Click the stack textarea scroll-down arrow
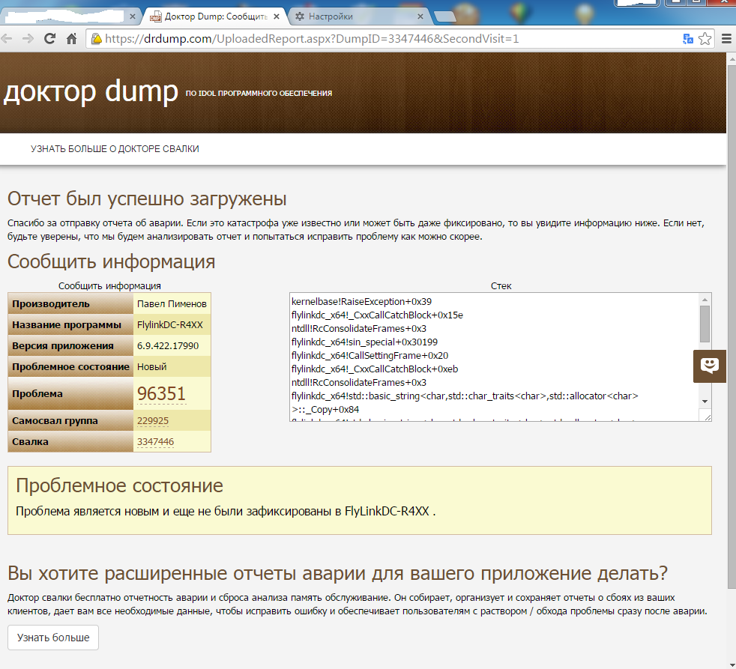The width and height of the screenshot is (736, 669). [x=705, y=402]
